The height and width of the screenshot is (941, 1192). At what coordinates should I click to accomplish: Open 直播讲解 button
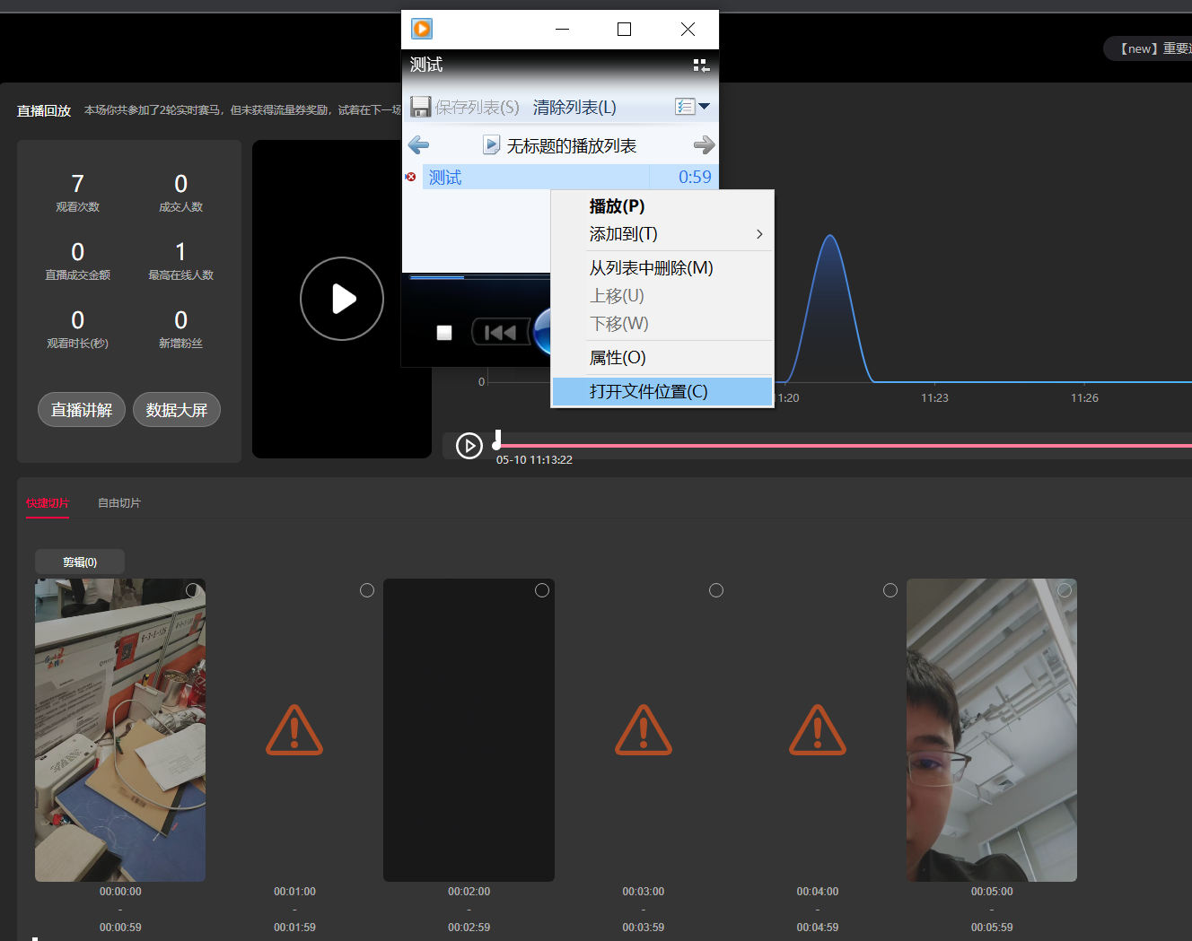pos(82,410)
